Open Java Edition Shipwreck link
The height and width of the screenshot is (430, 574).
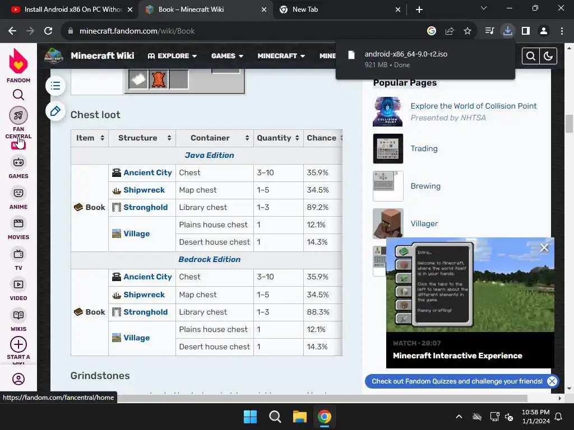[144, 190]
